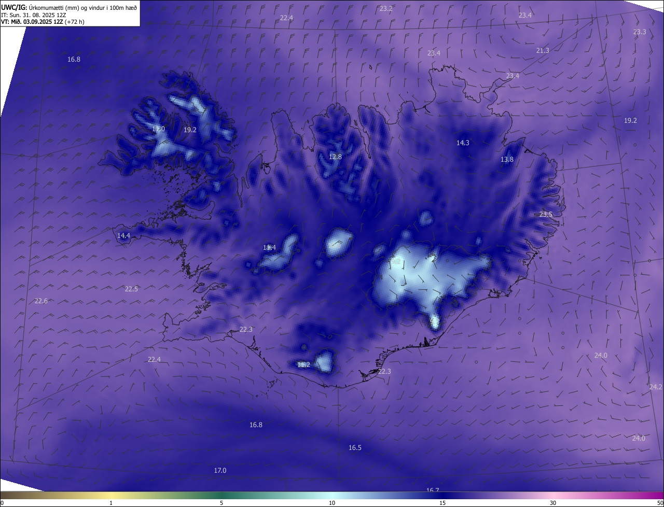664x507 pixels.
Task: Click the legend tick label 5
Action: point(222,503)
